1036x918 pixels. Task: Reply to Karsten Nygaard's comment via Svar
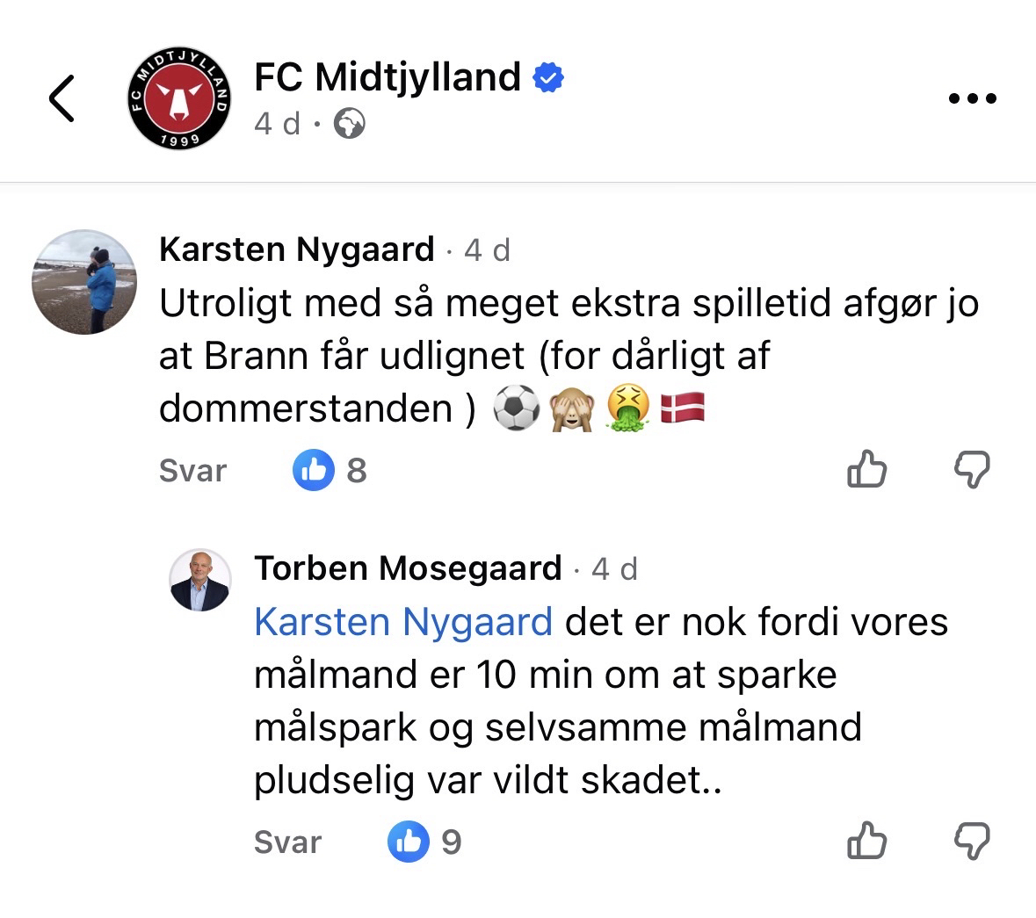click(192, 471)
